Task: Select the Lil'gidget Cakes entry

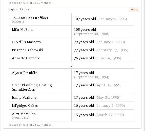Action: click(x=25, y=106)
